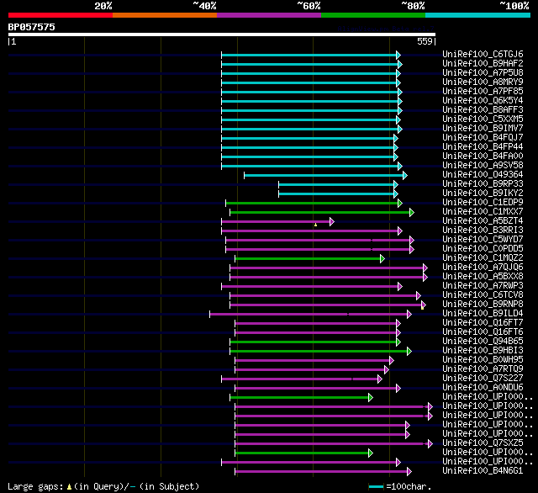Click the green alignment bar for C1MQZ2
This screenshot has width=538, height=493.
[309, 259]
